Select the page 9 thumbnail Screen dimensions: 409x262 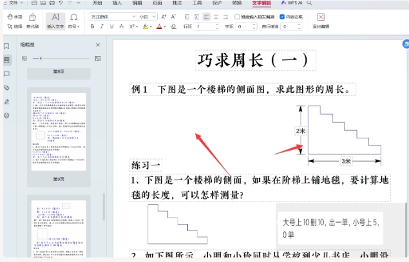(x=59, y=132)
